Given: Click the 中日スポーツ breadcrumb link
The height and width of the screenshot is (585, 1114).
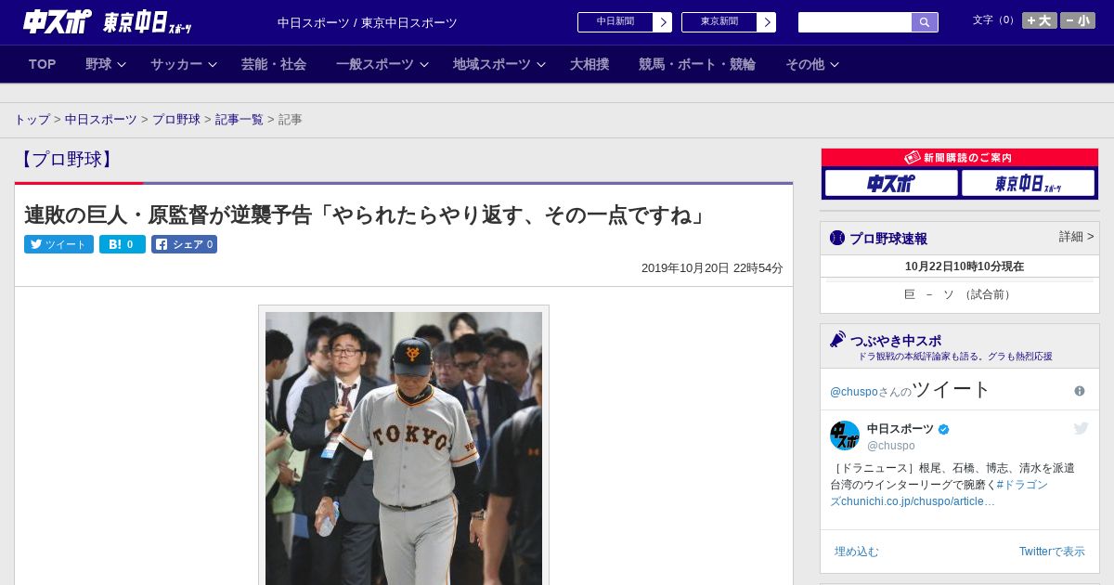Looking at the screenshot, I should [x=101, y=120].
